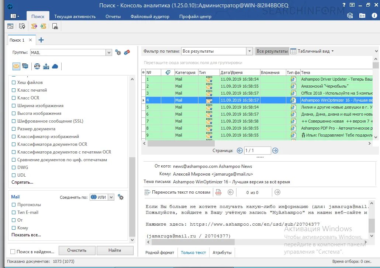Open Фильтр по типам dropdown

coord(249,51)
